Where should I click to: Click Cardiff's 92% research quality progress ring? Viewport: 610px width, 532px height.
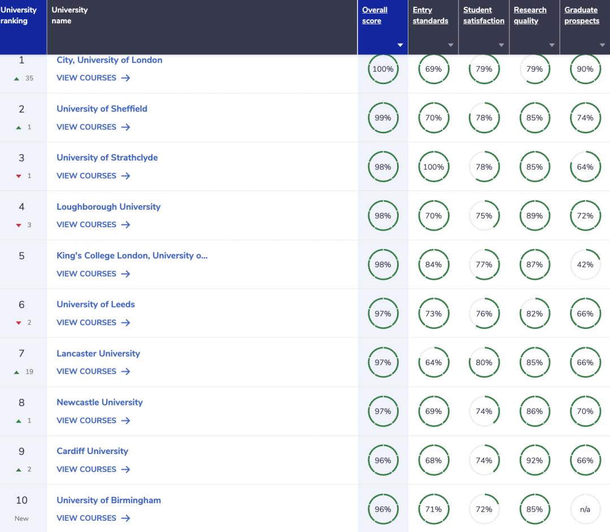(x=534, y=460)
